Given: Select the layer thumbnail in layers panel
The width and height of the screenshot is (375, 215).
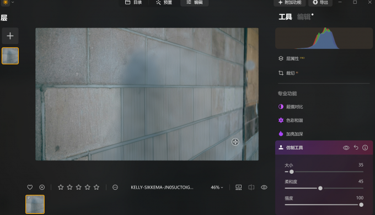Looking at the screenshot, I should (x=10, y=56).
